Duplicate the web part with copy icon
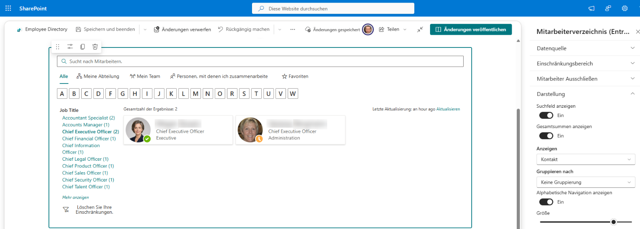 (82, 47)
